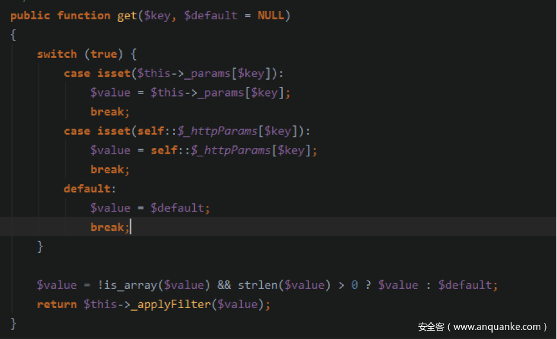Image resolution: width=557 pixels, height=339 pixels.
Task: Click the NULL default parameter value
Action: (271, 15)
